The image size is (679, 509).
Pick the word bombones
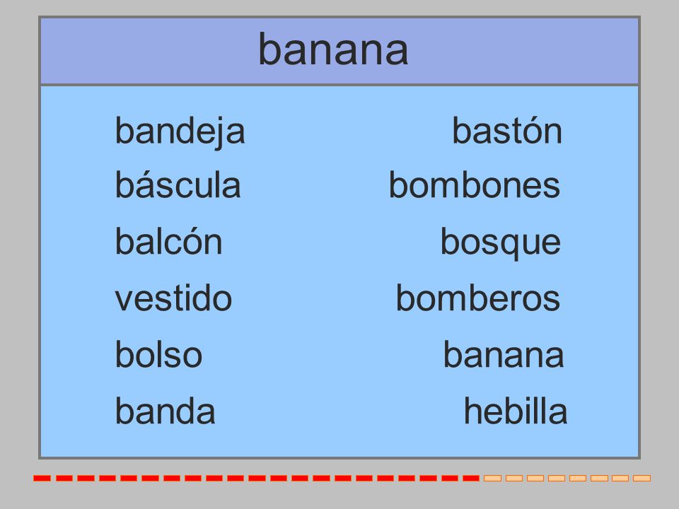point(475,185)
